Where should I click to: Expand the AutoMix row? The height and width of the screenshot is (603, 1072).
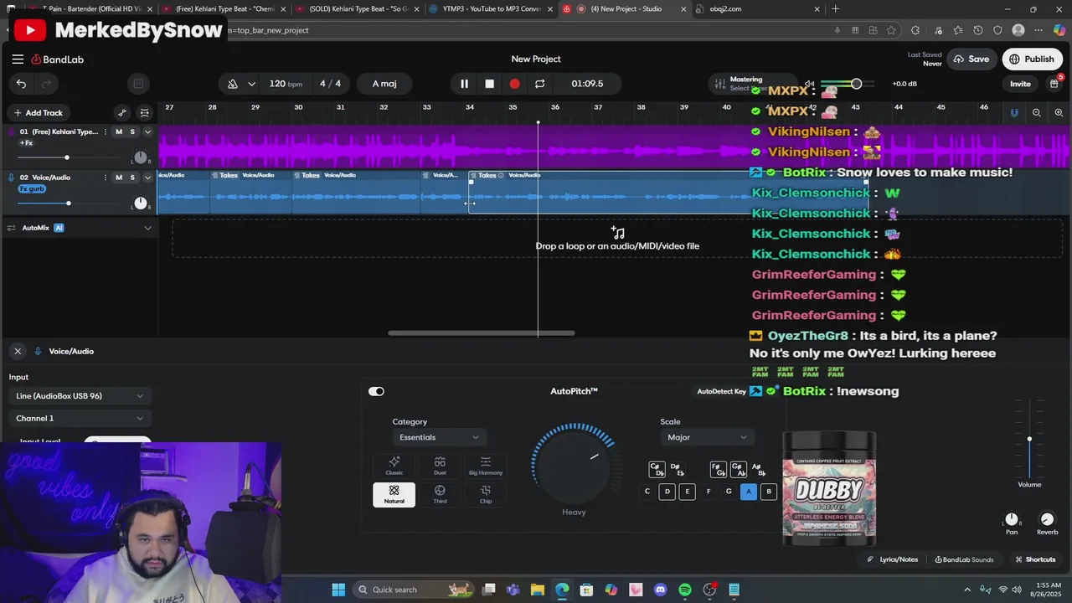(x=147, y=228)
